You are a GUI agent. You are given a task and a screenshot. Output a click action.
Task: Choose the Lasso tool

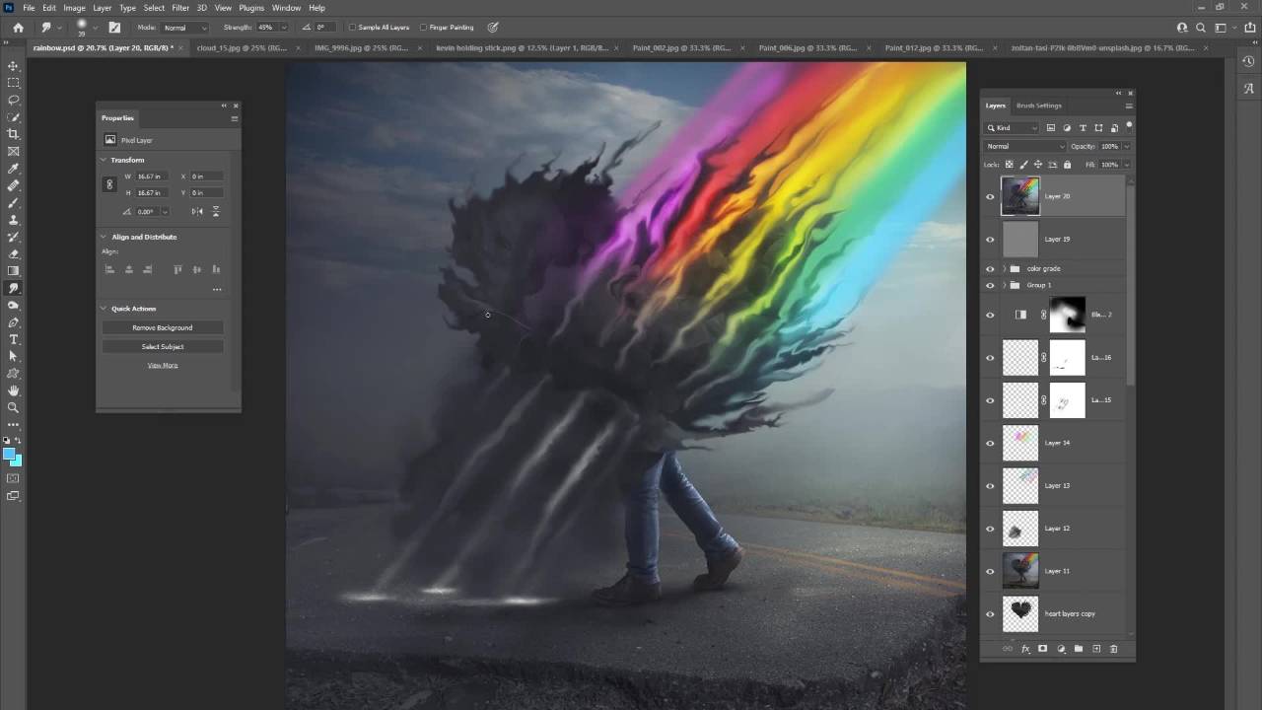13,100
